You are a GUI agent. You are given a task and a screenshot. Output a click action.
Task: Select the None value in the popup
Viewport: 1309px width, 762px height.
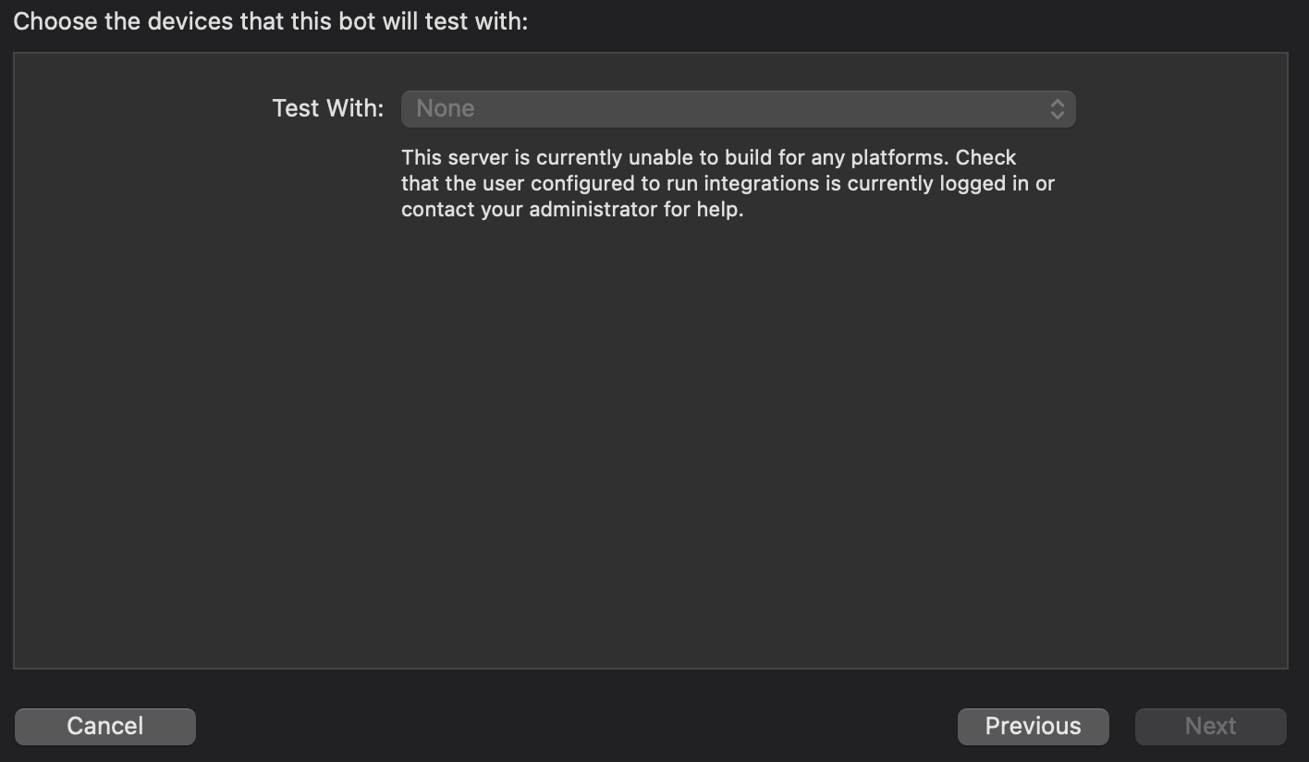[x=446, y=109]
